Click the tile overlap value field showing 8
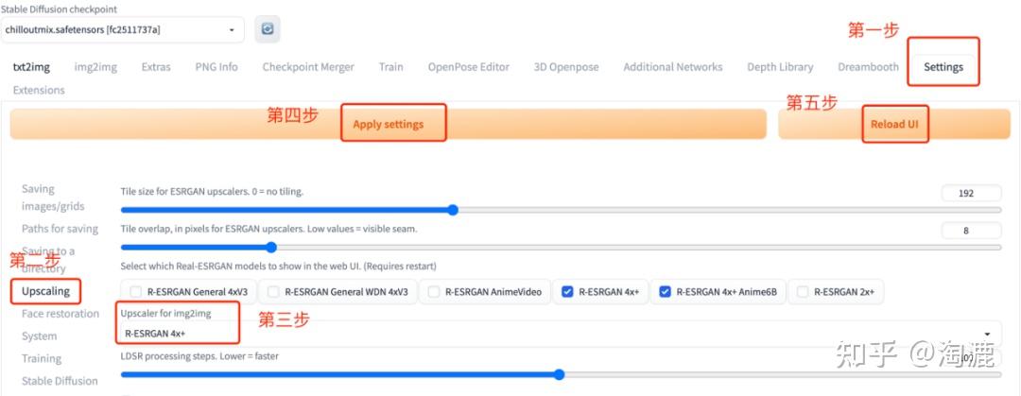 click(x=971, y=231)
